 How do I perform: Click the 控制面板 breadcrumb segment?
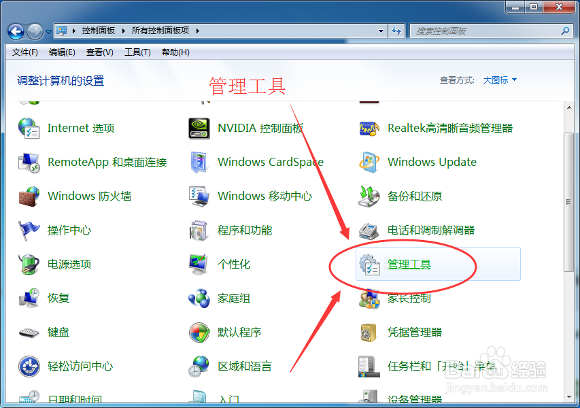[99, 31]
